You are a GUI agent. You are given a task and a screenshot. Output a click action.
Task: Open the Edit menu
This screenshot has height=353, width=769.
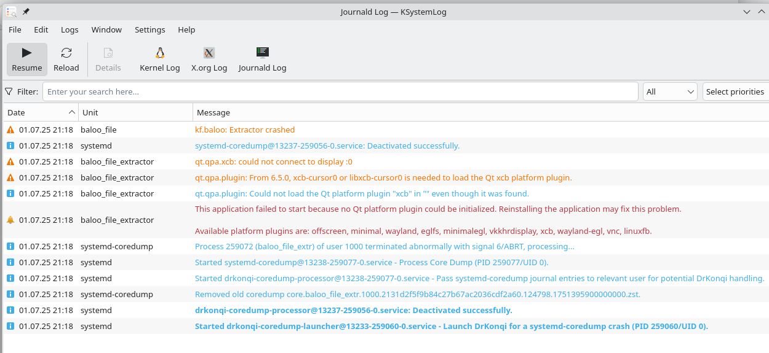[41, 29]
